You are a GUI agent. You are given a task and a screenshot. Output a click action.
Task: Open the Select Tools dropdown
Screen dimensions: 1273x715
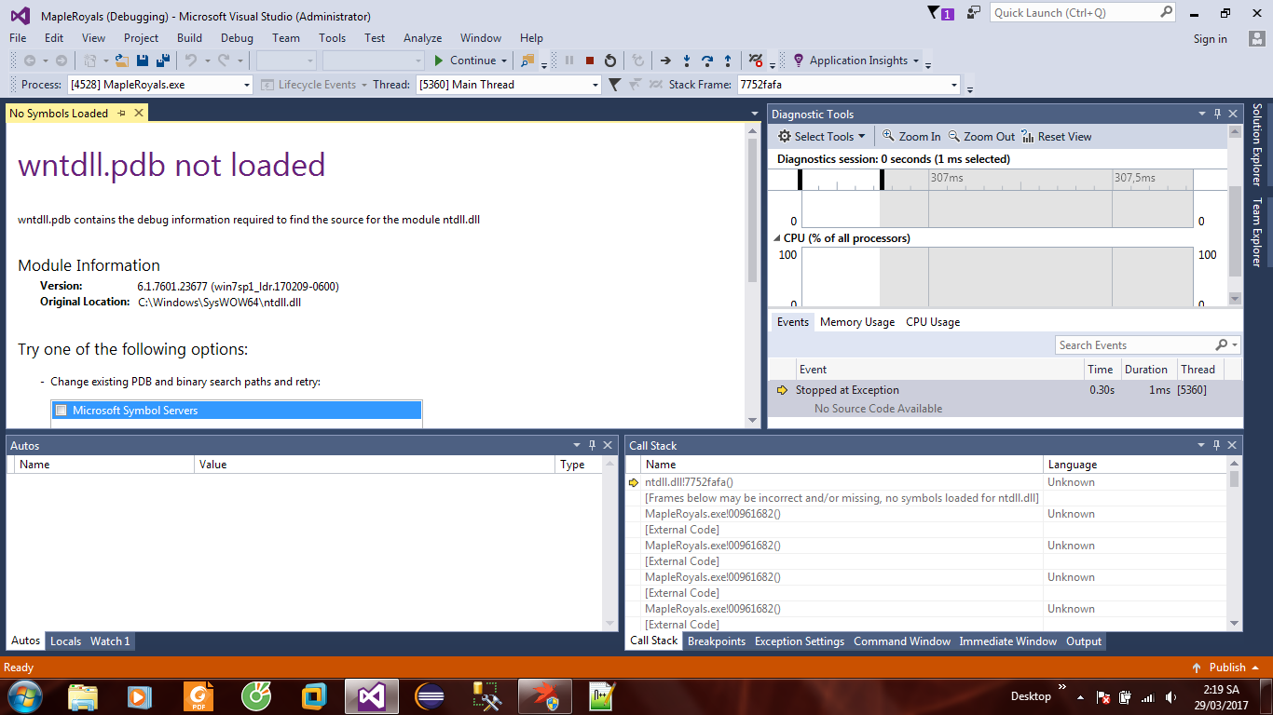coord(822,137)
